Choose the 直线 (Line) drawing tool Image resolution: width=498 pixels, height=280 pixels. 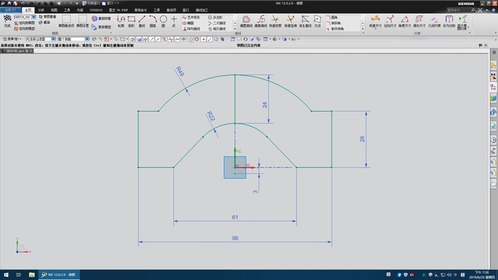[142, 21]
